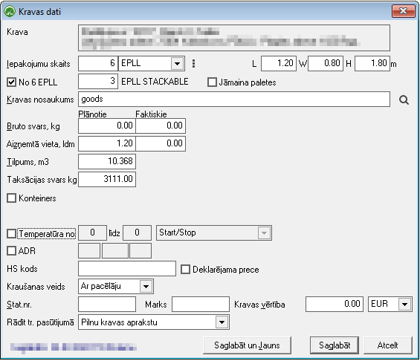Enable the Jāmaina paletes checkbox
Image resolution: width=420 pixels, height=361 pixels.
[x=212, y=82]
